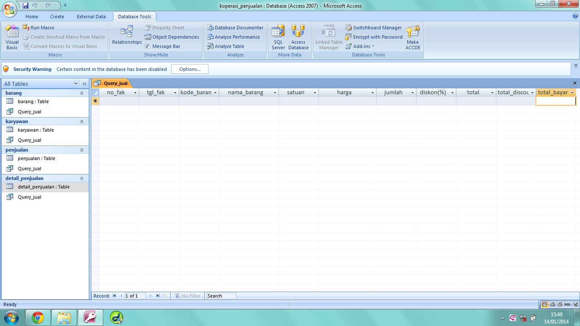Switch to the Home ribbon tab
This screenshot has height=326, width=580.
pos(32,17)
